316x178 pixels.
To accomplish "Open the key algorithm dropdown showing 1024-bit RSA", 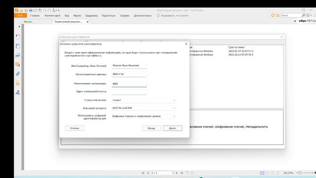I will point(144,108).
